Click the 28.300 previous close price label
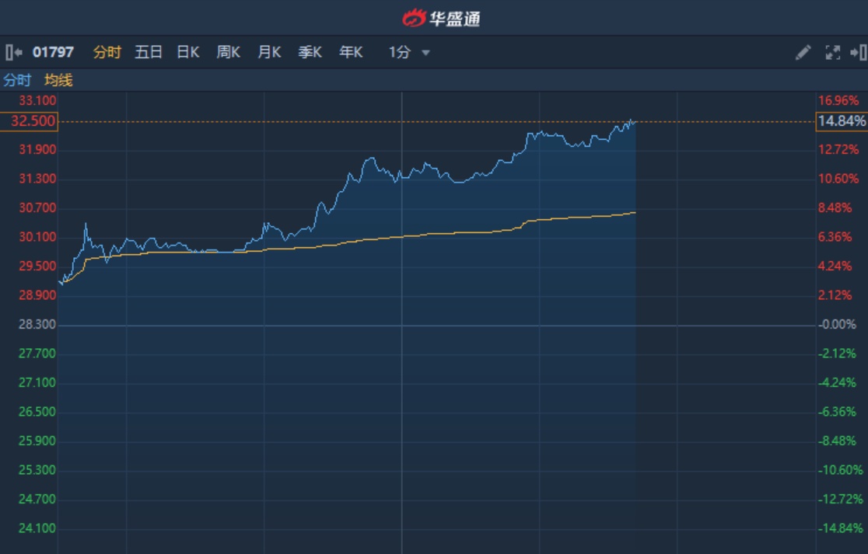 coord(37,324)
